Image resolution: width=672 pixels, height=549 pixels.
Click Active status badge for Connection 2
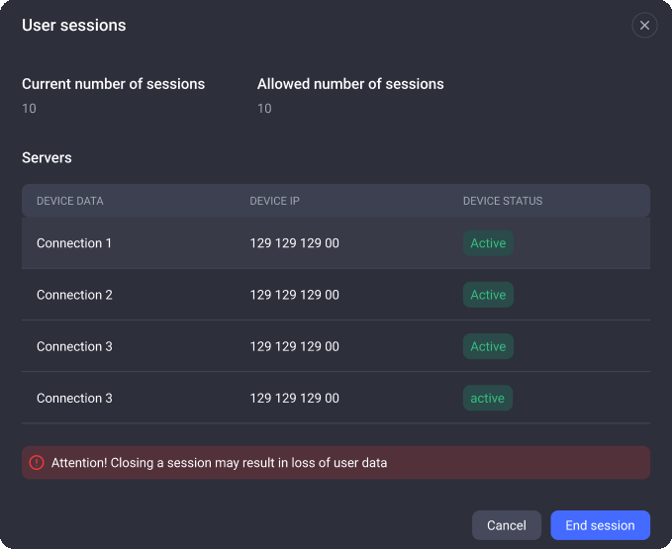click(488, 295)
